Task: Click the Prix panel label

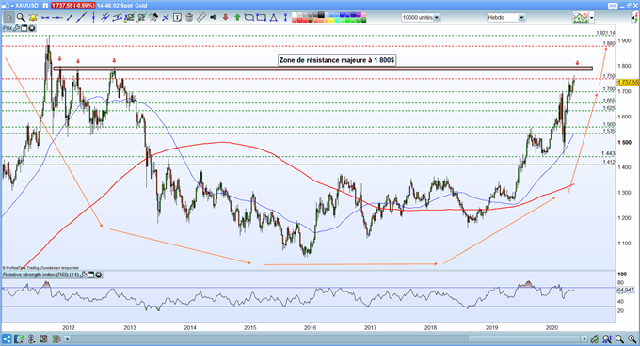Action: tap(8, 28)
